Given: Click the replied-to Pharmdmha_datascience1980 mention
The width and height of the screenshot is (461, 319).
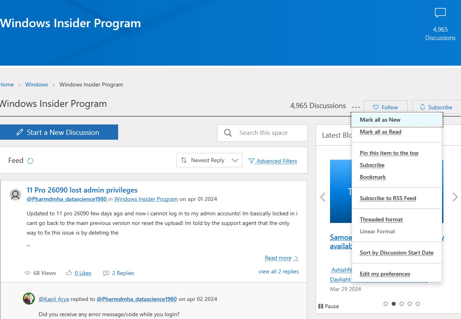Looking at the screenshot, I should click(137, 299).
